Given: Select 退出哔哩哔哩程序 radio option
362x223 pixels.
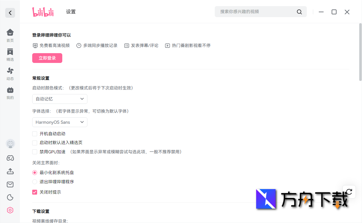Looking at the screenshot, I should [x=34, y=181].
